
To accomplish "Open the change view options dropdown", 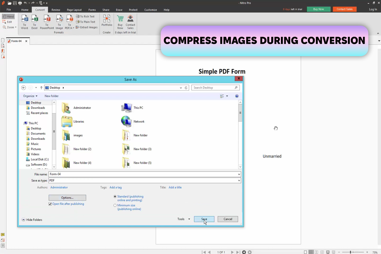I will point(227,96).
